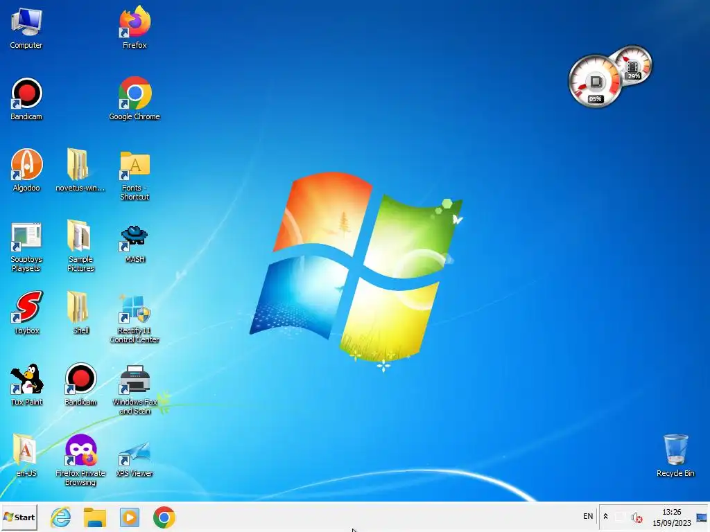Open File Explorer from the taskbar
The width and height of the screenshot is (710, 532).
tap(95, 517)
